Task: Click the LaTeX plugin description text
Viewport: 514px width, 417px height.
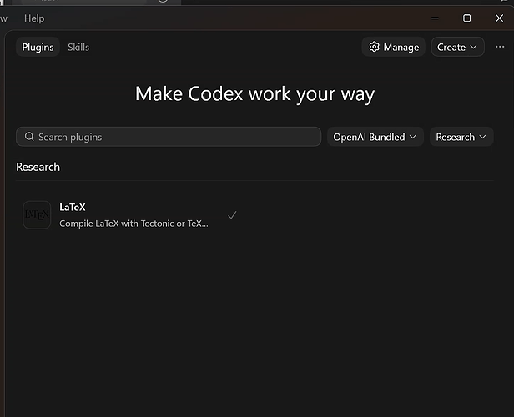Action: (134, 224)
